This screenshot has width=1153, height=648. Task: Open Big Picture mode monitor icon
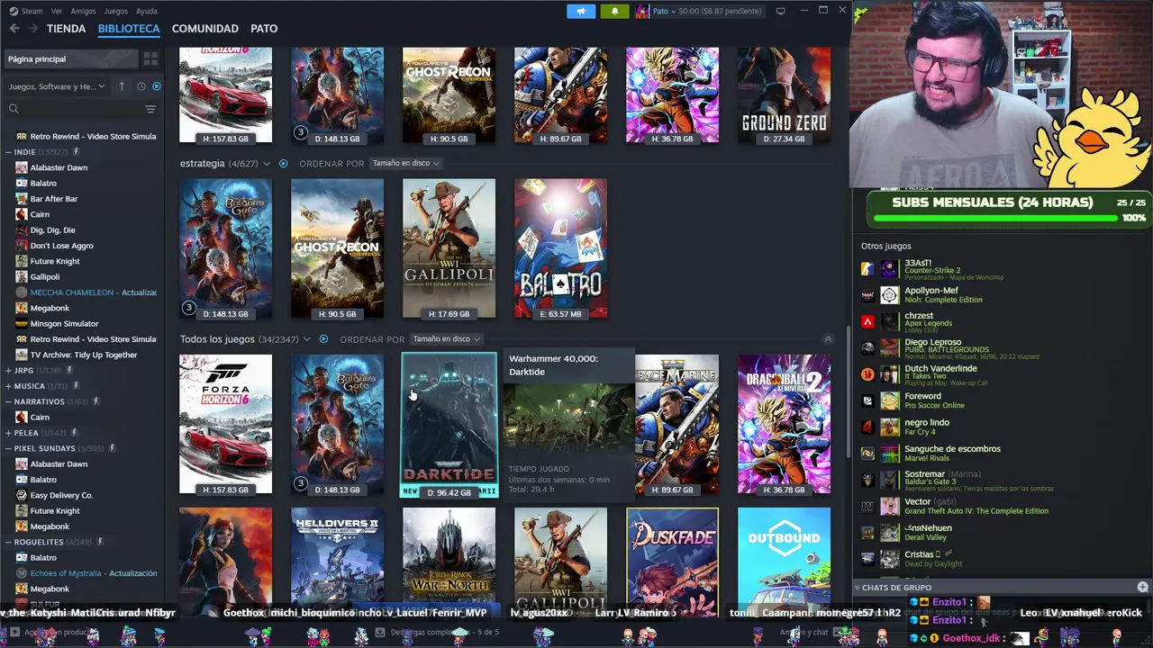[x=780, y=11]
